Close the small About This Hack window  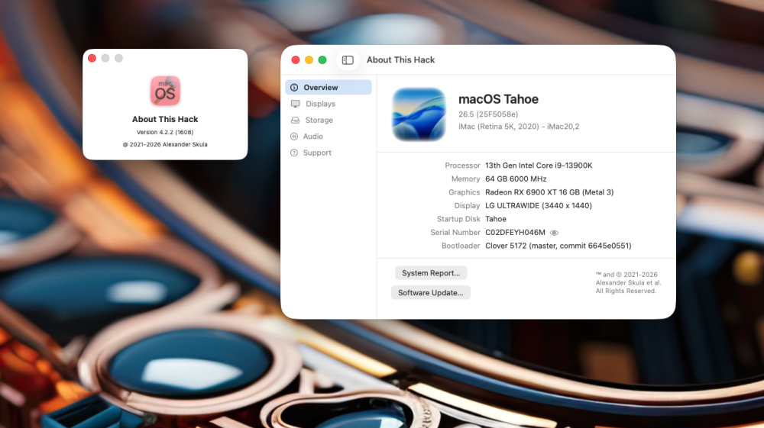point(92,58)
